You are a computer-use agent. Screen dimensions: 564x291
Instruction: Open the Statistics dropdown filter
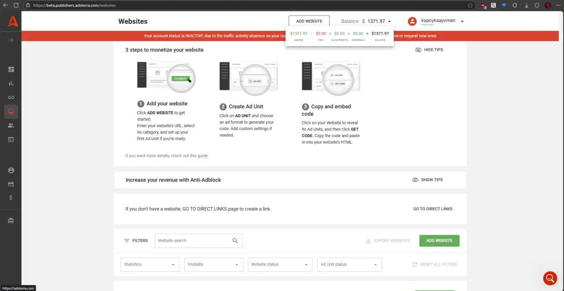pyautogui.click(x=150, y=264)
